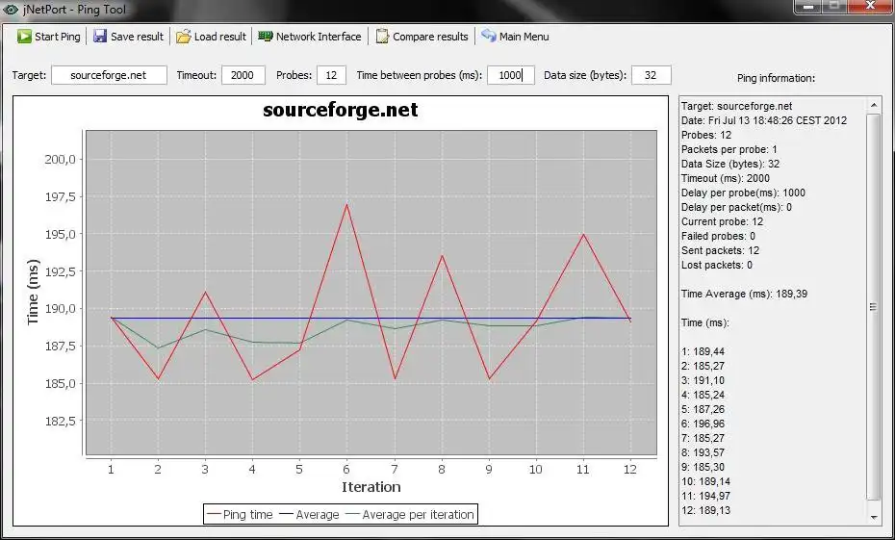Screen dimensions: 895x540
Task: Click the Save result floppy disk icon
Action: point(100,37)
